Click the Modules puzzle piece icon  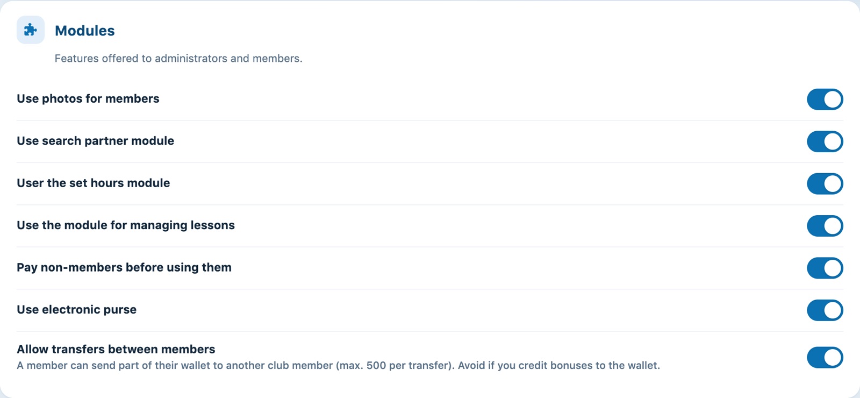(31, 30)
